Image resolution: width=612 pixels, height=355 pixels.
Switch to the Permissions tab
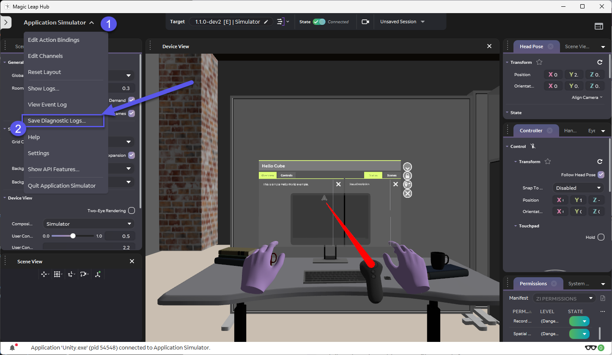[538, 284]
